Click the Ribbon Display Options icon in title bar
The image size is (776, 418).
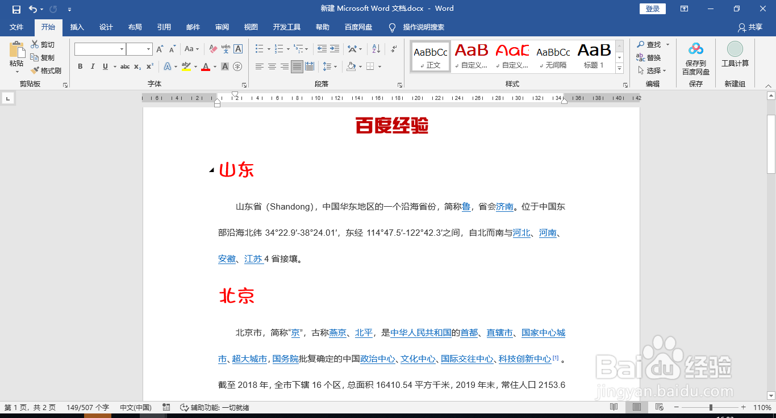pyautogui.click(x=685, y=9)
